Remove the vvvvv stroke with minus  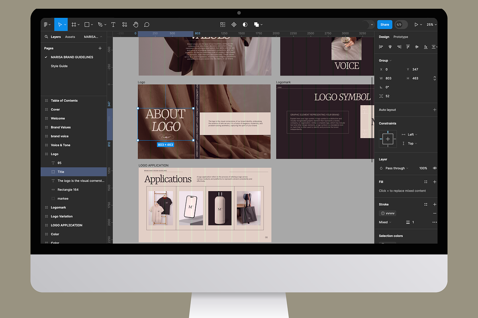(x=435, y=213)
